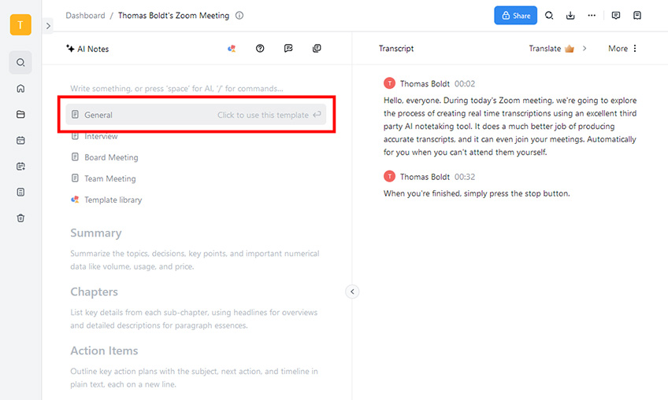Open search in the left sidebar
Screen dimensions: 668x400
pos(20,63)
